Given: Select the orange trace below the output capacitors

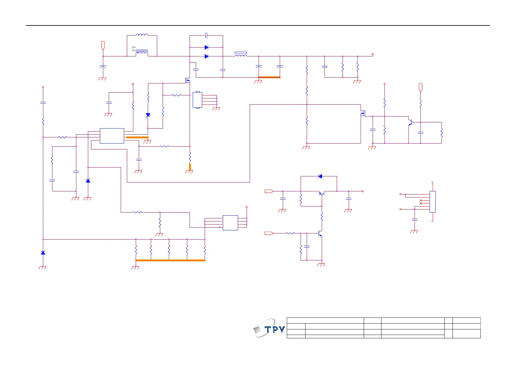Looking at the screenshot, I should pyautogui.click(x=269, y=77).
